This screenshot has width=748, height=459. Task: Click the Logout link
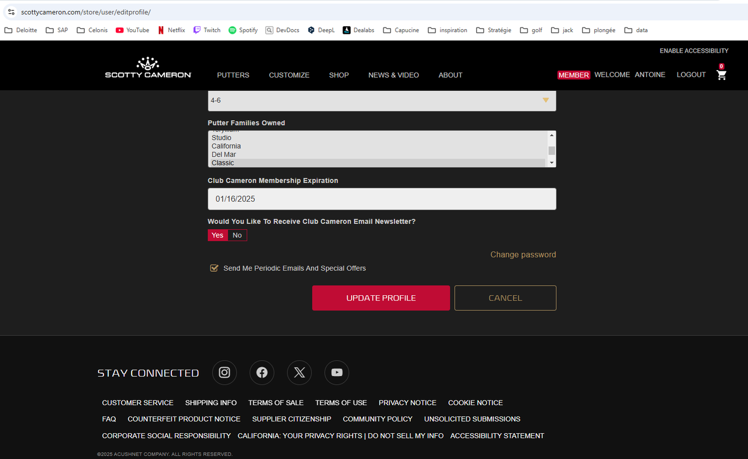pos(691,75)
